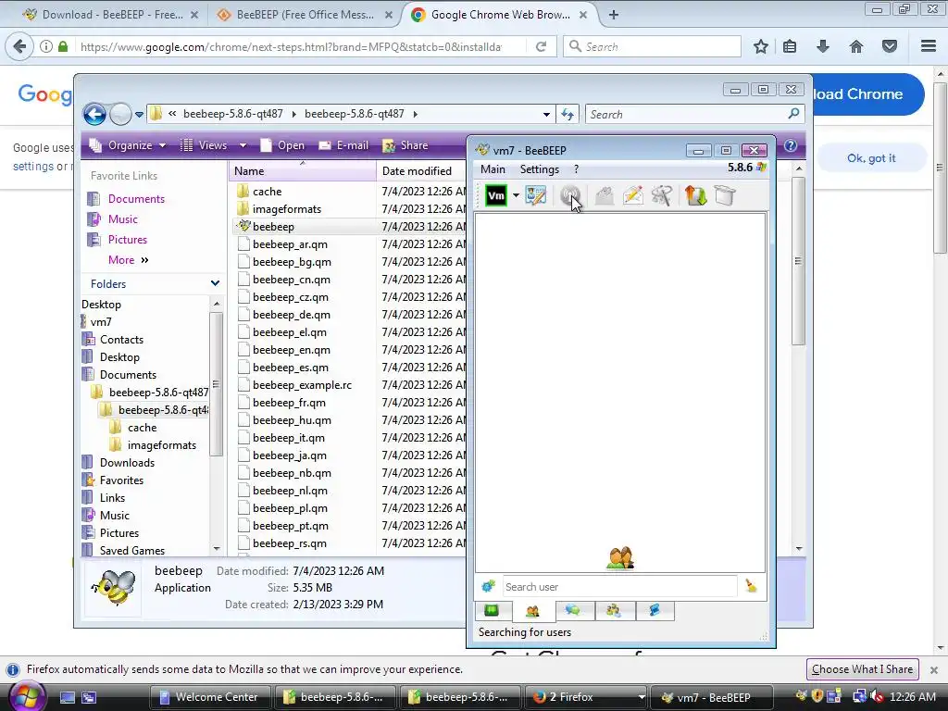Open Welcome Center from the taskbar
948x711 pixels.
(x=209, y=697)
